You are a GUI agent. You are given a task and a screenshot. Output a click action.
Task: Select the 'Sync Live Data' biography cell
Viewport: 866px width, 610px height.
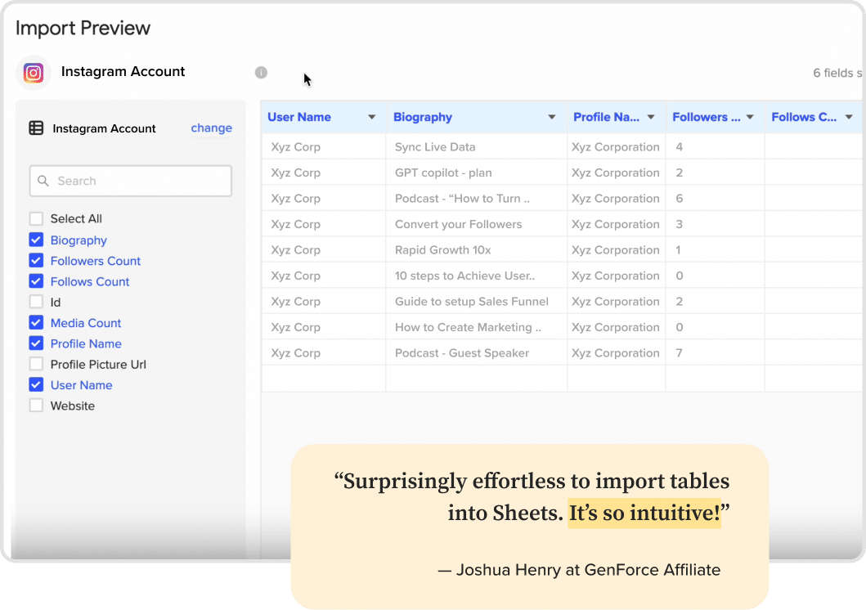[x=477, y=147]
